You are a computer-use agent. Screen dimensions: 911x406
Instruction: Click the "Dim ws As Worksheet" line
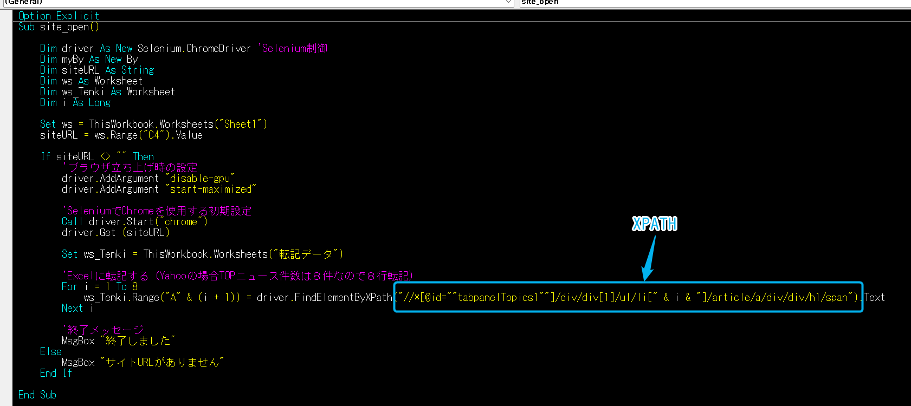pyautogui.click(x=91, y=81)
